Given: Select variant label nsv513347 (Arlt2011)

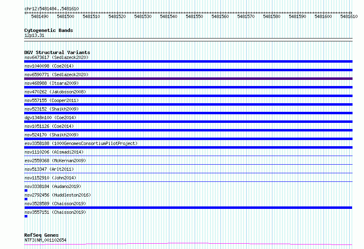Looking at the screenshot, I should click(x=49, y=169).
